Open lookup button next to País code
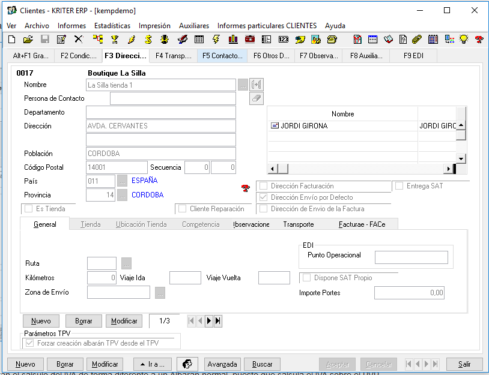Viewport: 489px width, 375px height. coord(123,181)
